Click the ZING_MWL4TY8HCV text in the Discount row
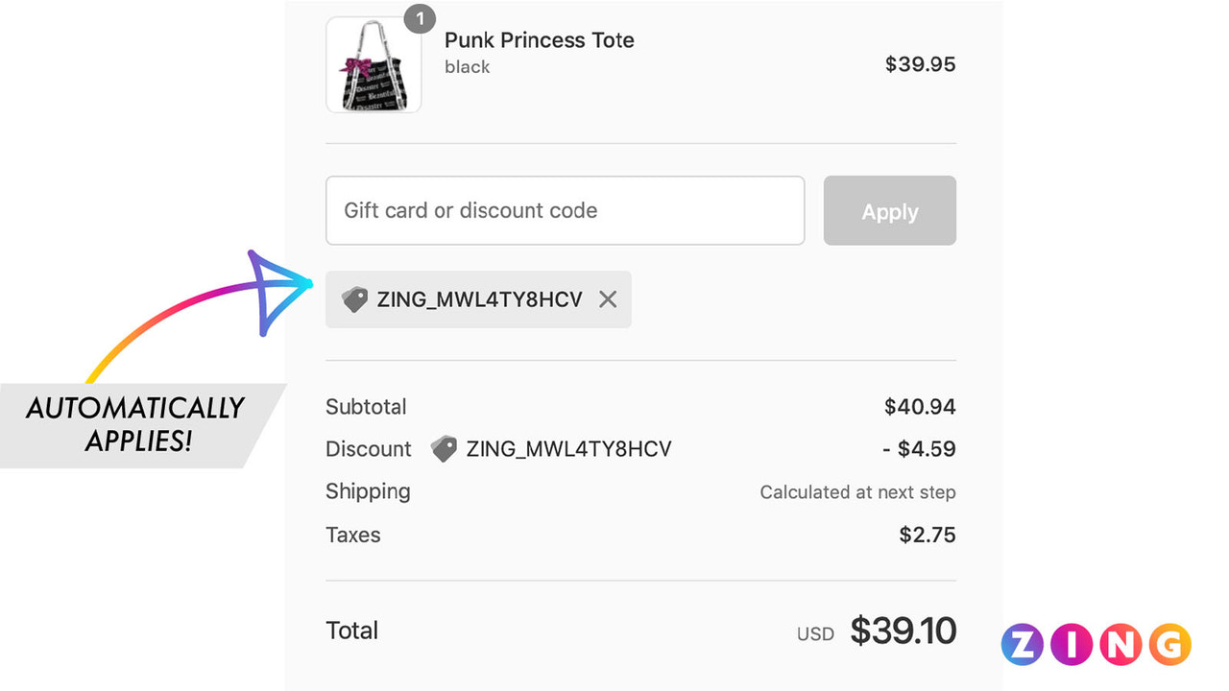Viewport: 1229px width, 691px height. pos(568,449)
